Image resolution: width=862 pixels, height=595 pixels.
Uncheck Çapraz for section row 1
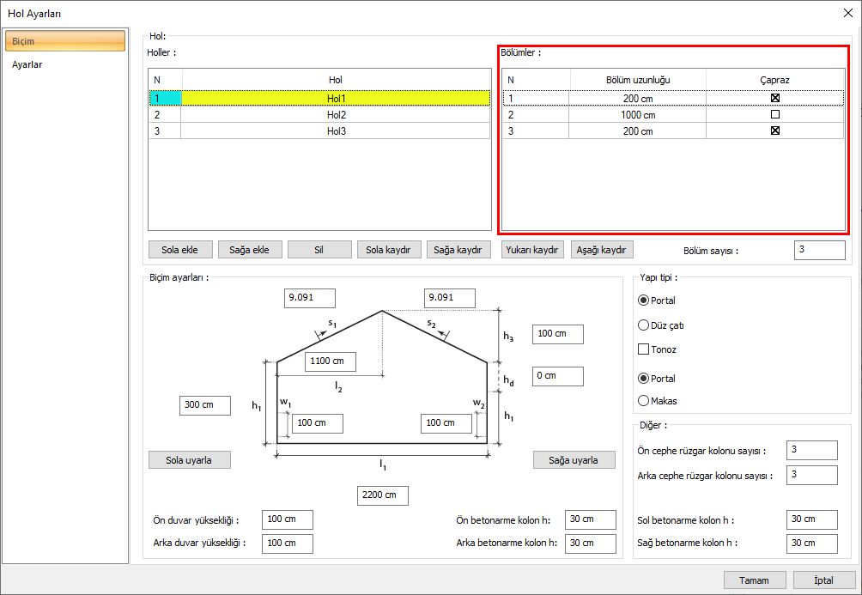775,98
